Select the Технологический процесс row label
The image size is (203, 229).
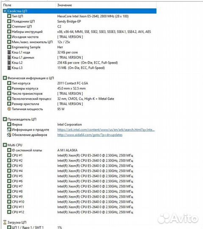pos(31,99)
